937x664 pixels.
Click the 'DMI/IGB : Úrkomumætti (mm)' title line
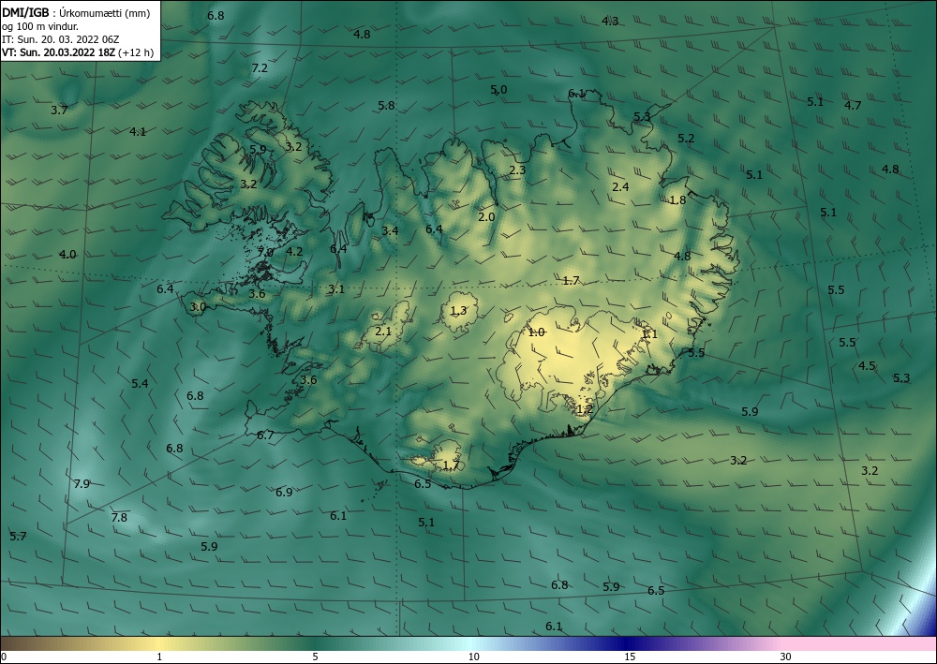pyautogui.click(x=75, y=12)
